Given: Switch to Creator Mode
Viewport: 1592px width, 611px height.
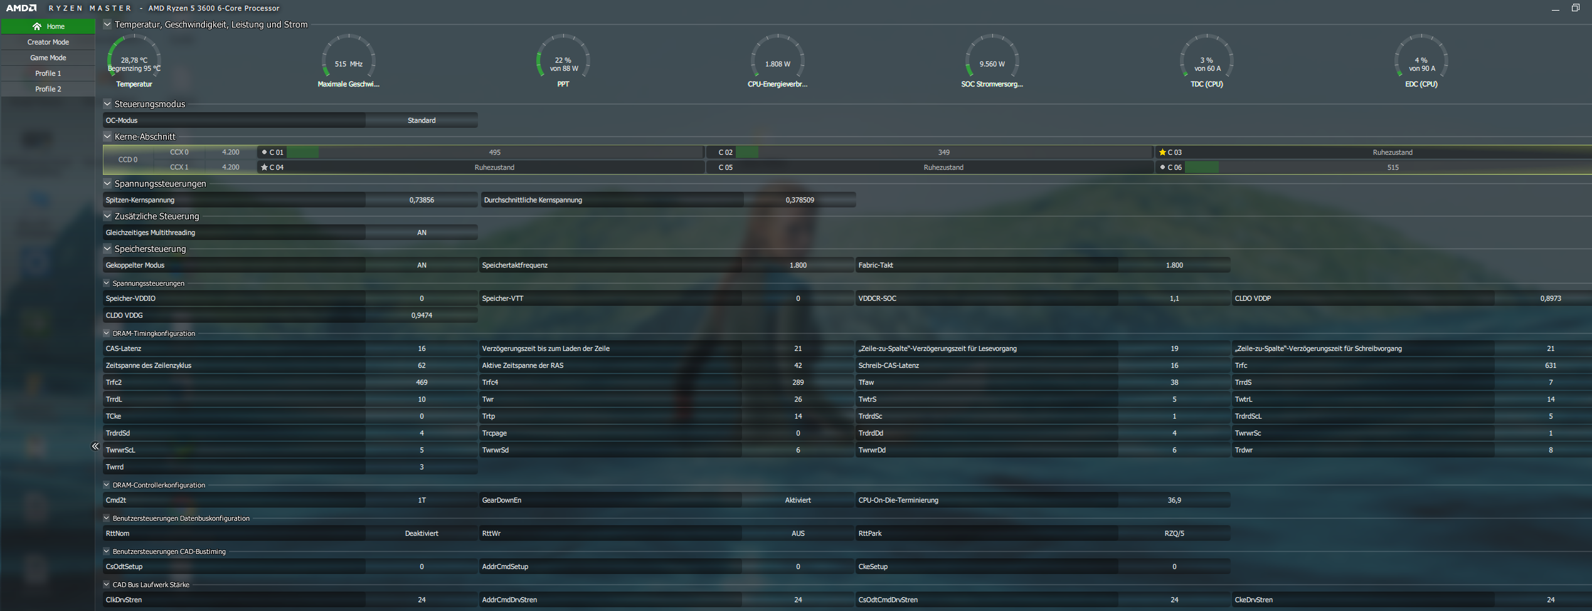Looking at the screenshot, I should pos(48,42).
